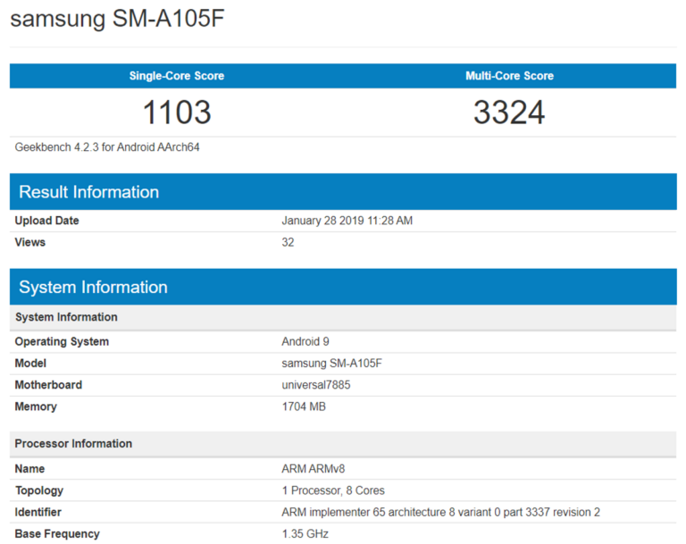Image resolution: width=686 pixels, height=544 pixels.
Task: Click the Views count value 32
Action: click(288, 242)
